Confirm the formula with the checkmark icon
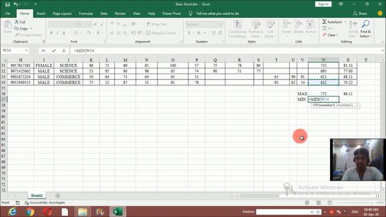This screenshot has height=217, width=386. coord(54,51)
